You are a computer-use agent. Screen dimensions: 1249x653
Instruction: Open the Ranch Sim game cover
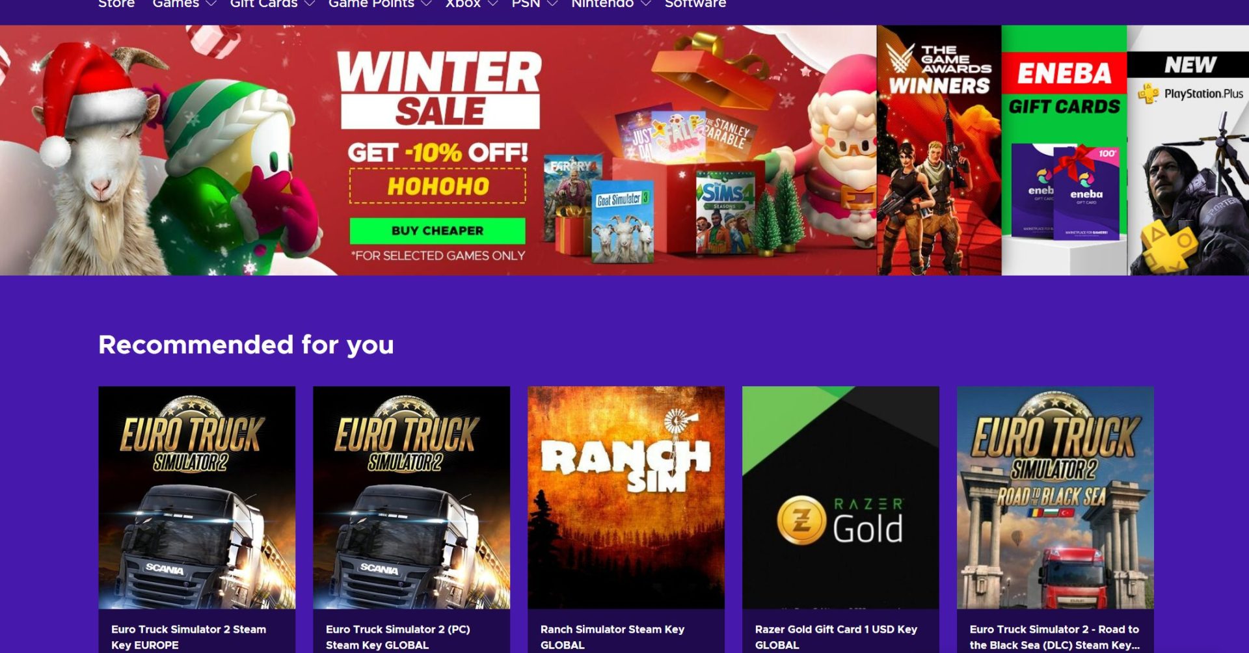626,498
